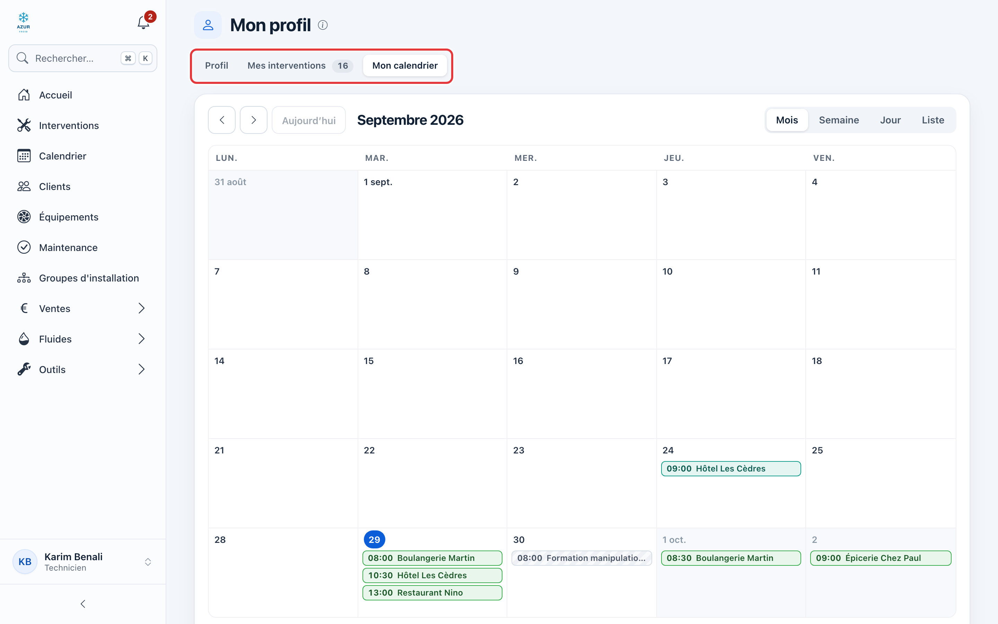The width and height of the screenshot is (998, 624).
Task: Click the Calendrier sidebar icon
Action: tap(24, 156)
